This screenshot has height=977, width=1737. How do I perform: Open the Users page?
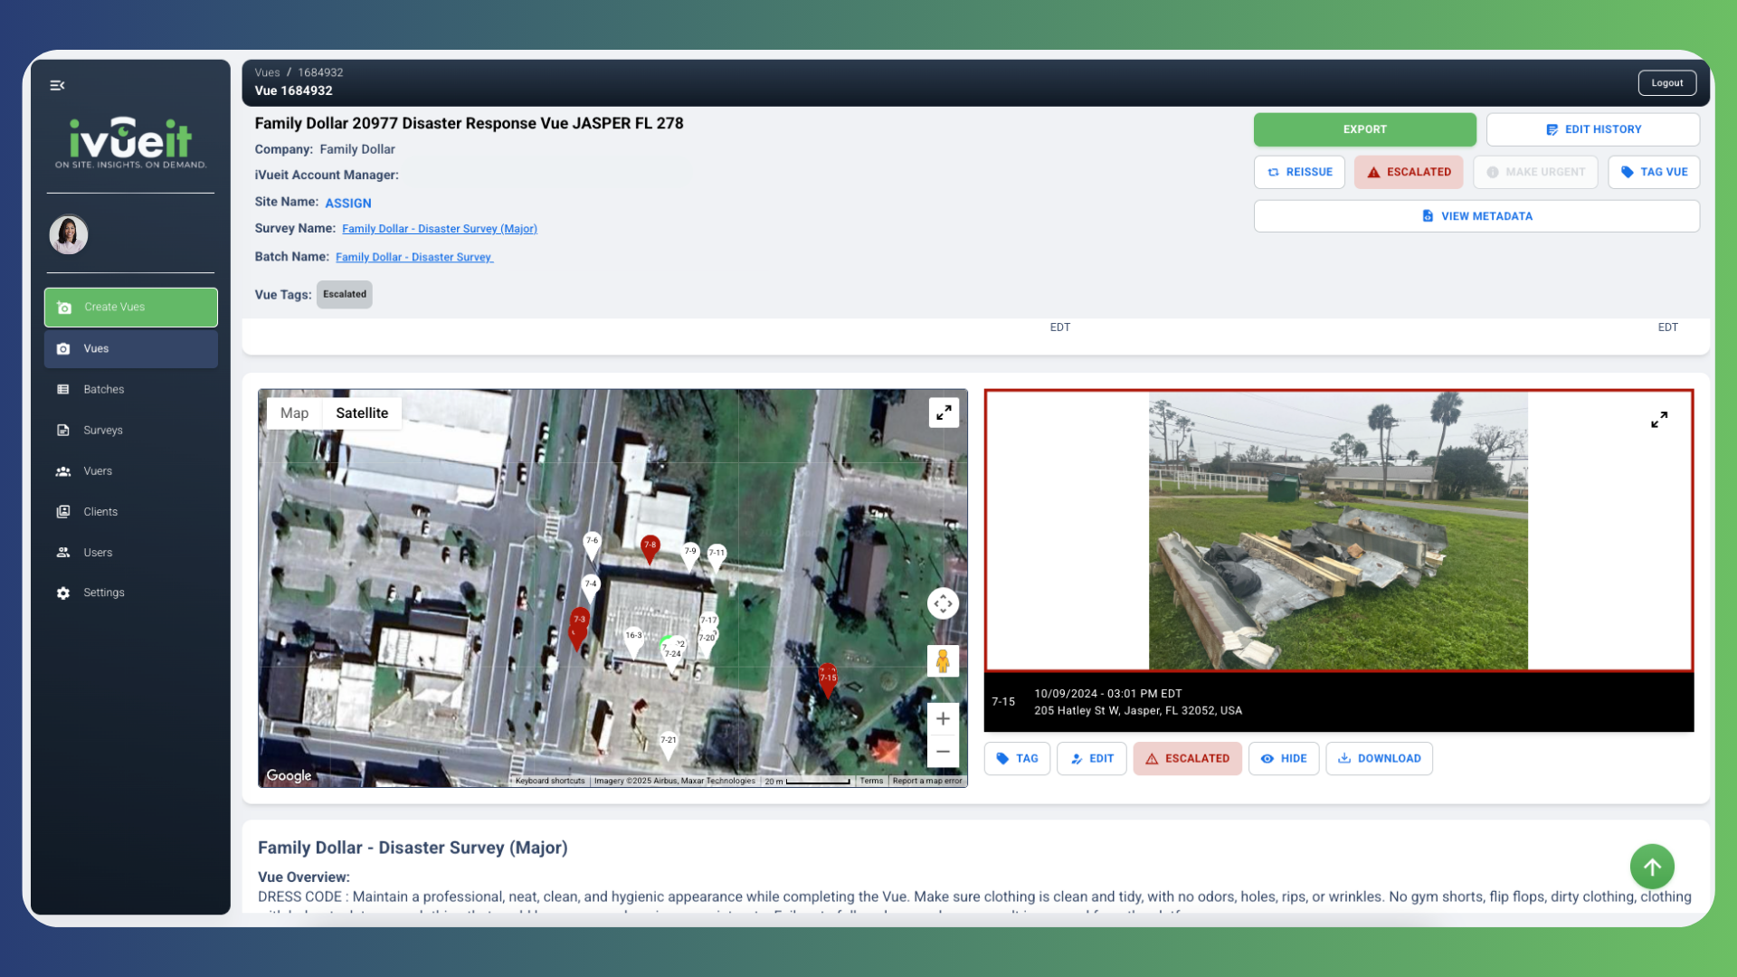[131, 552]
